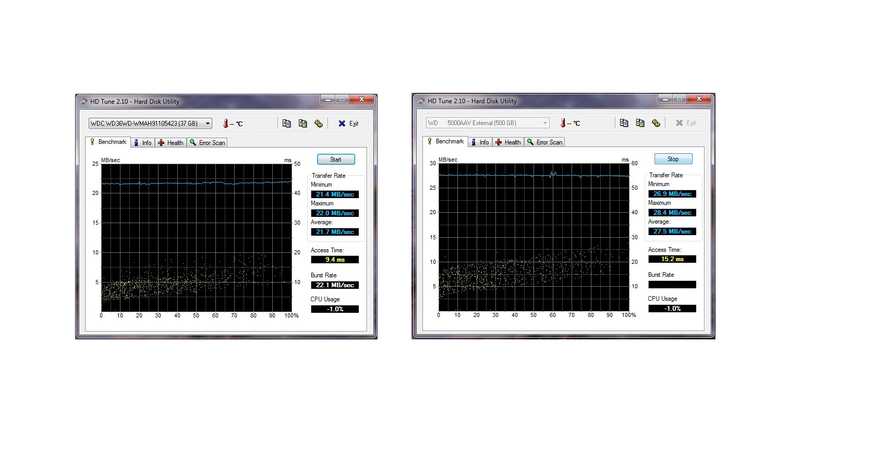Screen dimensions: 873x452
Task: Open options wrench icon in 5000AAV window
Action: [x=656, y=123]
